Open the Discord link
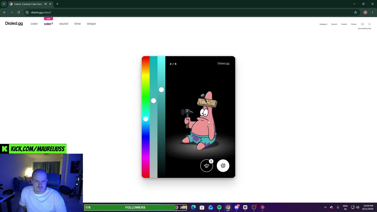Screen dimensions: 377x212 tap(334, 24)
